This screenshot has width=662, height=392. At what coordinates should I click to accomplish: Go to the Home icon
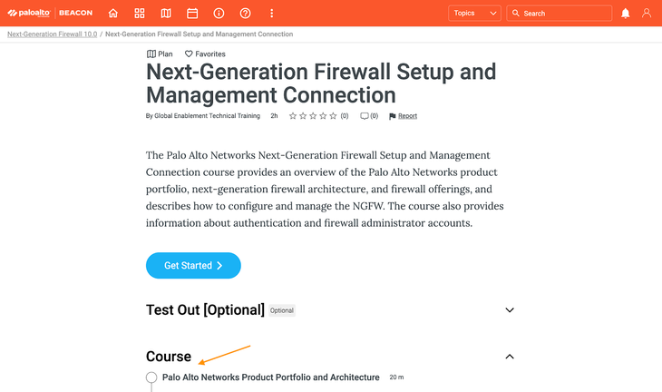(x=112, y=13)
